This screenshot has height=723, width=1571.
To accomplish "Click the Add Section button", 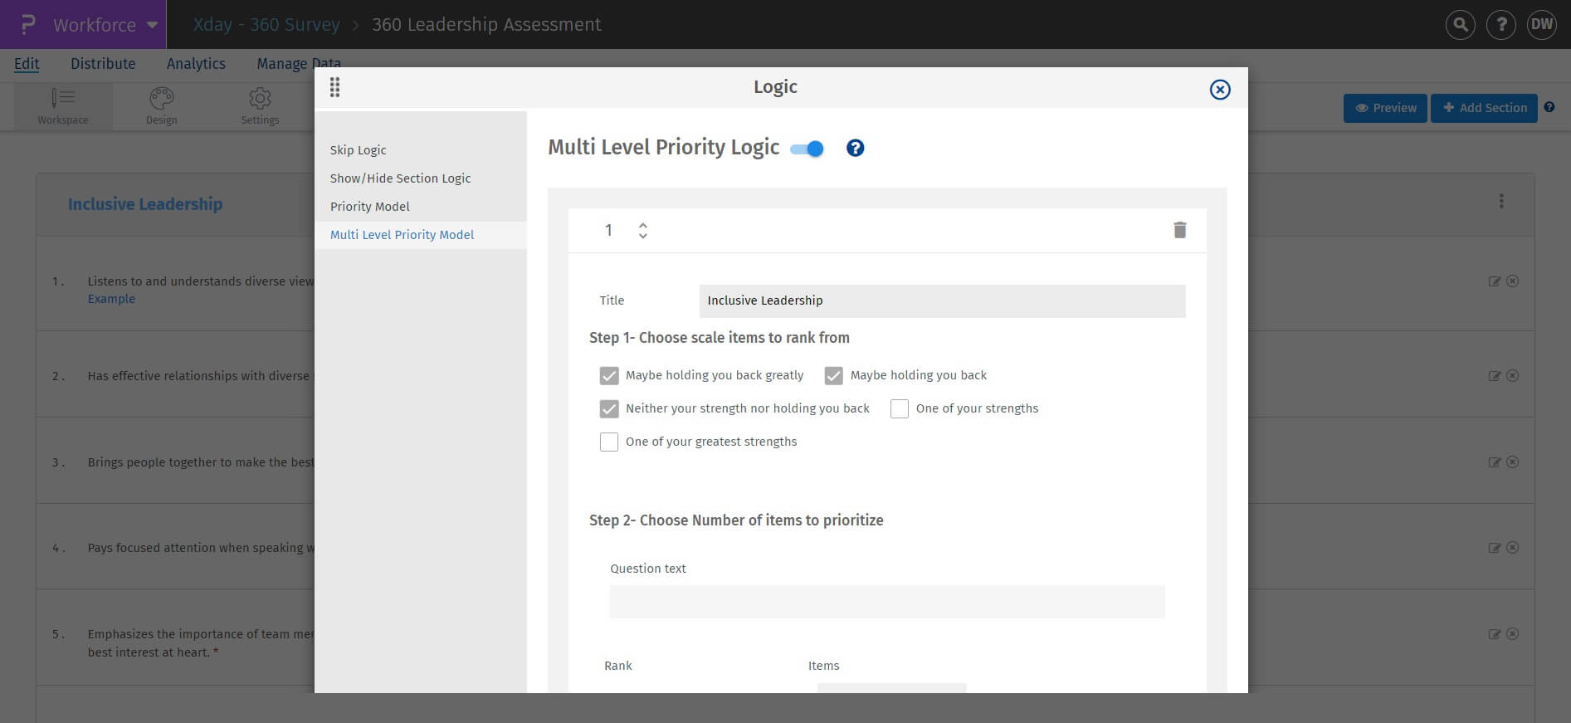I will click(x=1484, y=108).
